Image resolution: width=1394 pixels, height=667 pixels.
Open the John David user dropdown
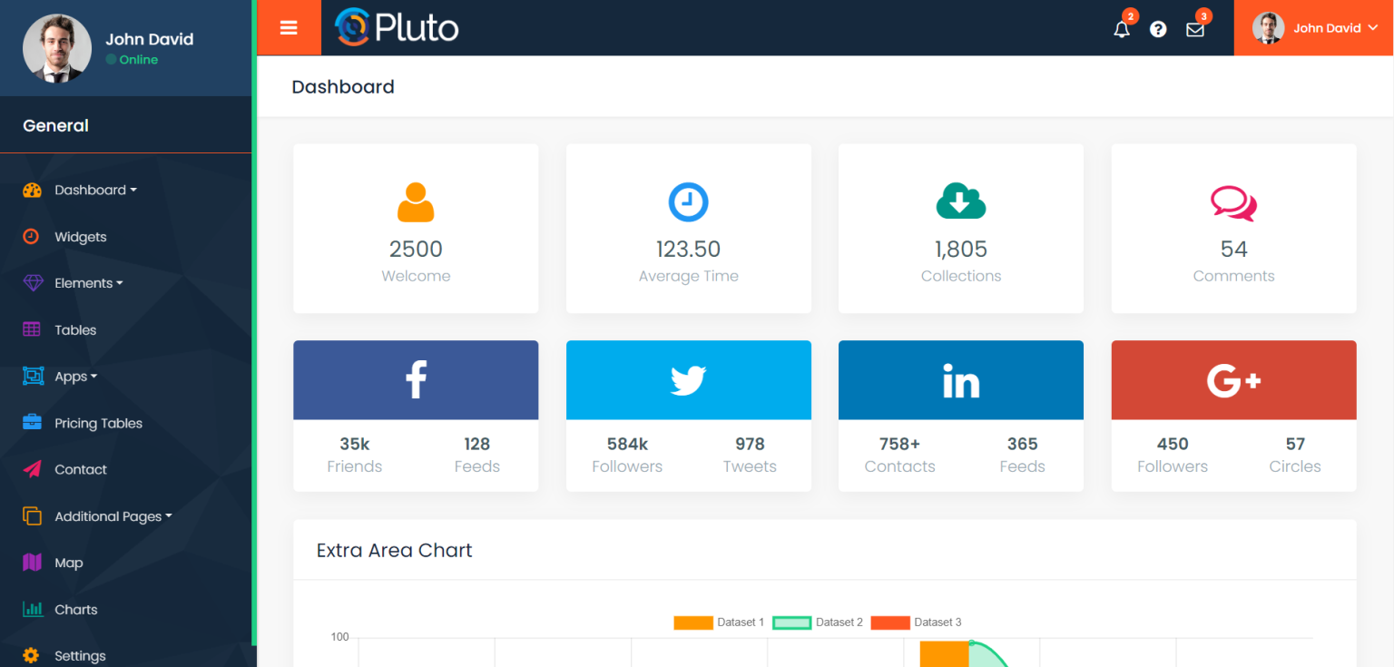coord(1313,28)
